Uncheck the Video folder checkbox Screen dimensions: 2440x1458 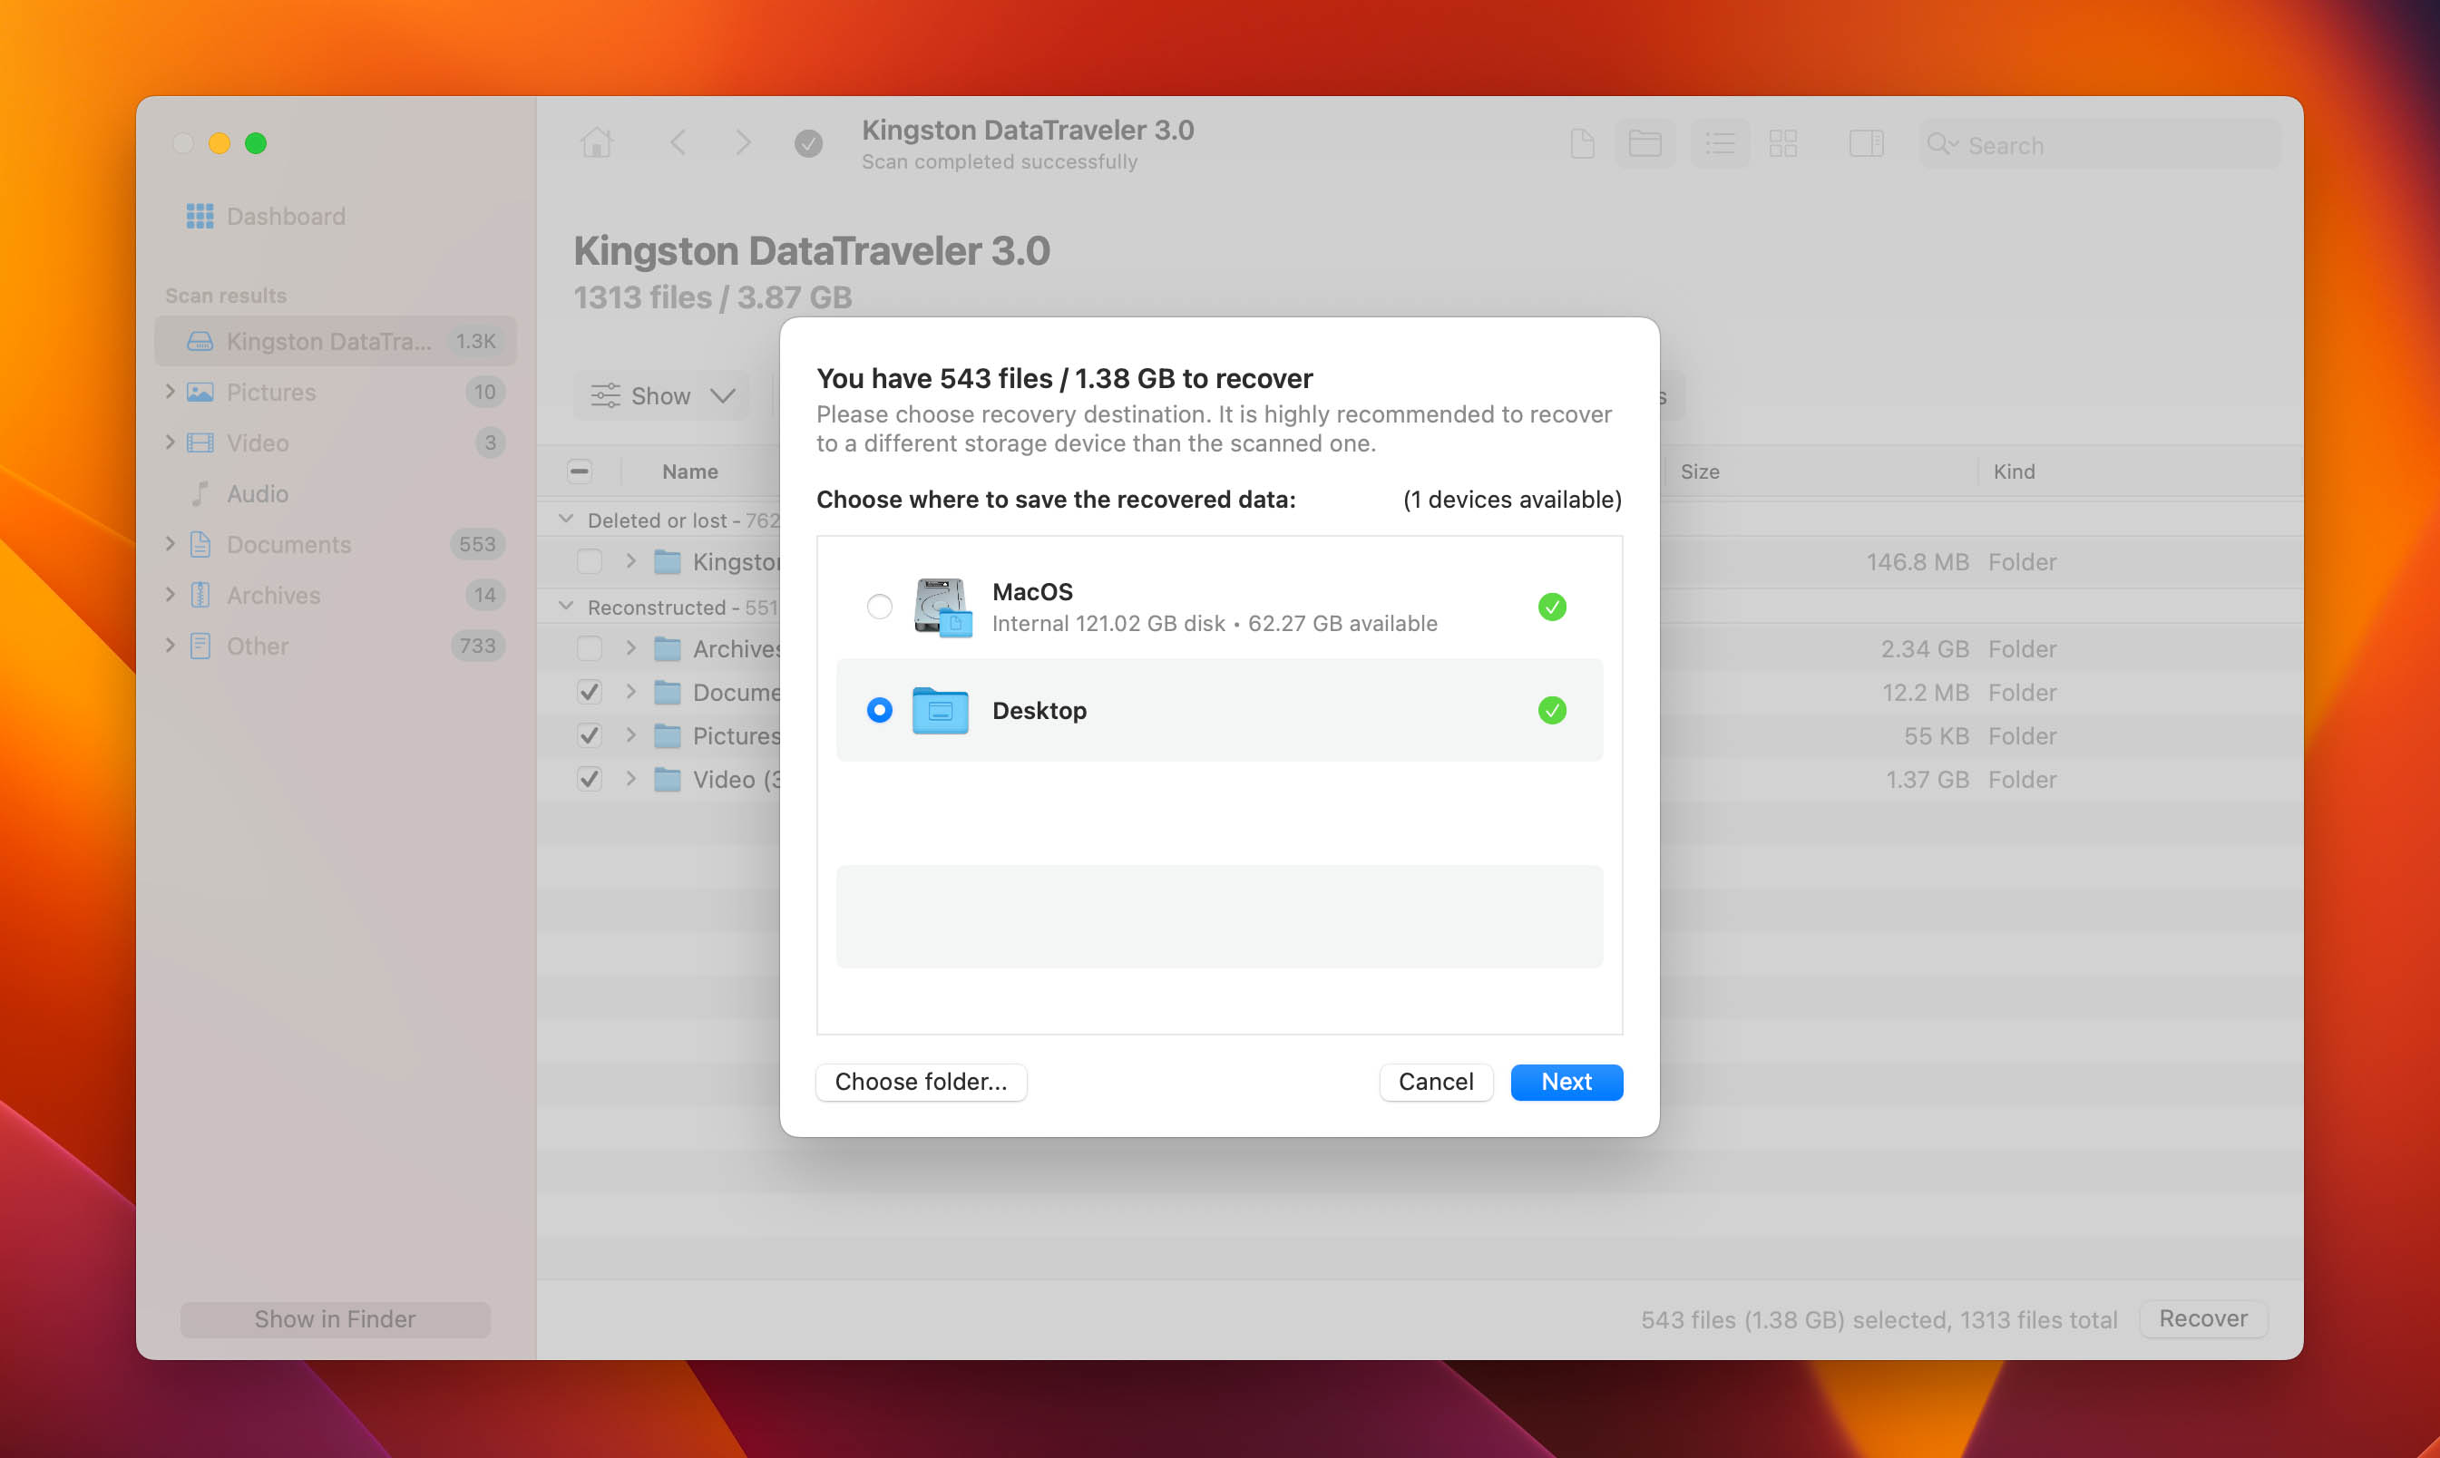tap(590, 779)
